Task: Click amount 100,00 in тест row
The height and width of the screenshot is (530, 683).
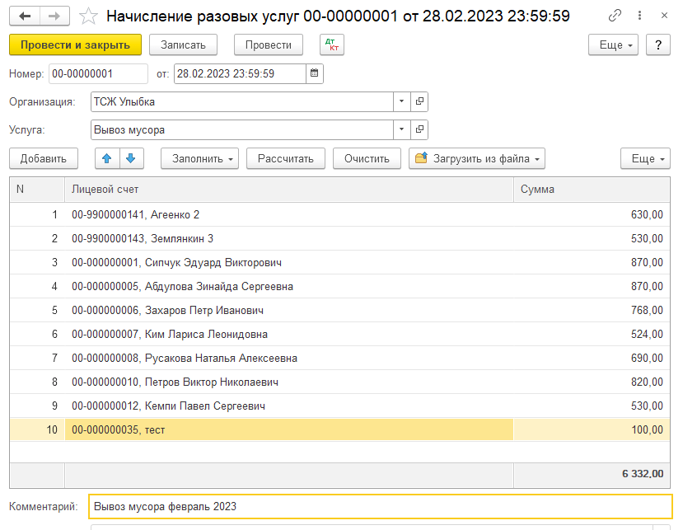Action: pos(648,429)
